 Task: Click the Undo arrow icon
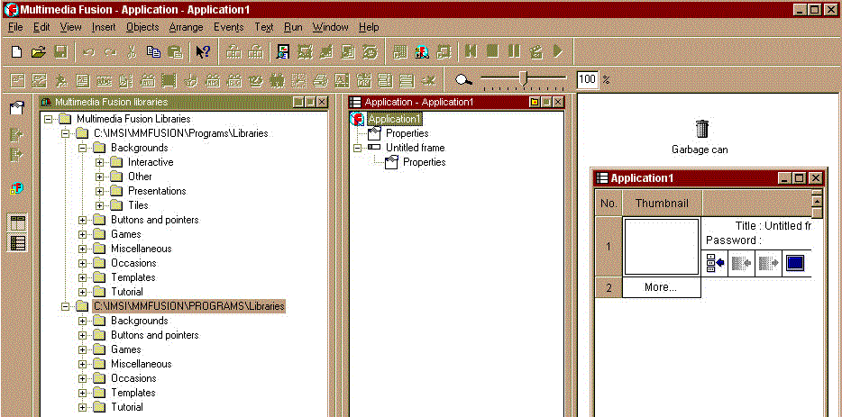tap(88, 52)
